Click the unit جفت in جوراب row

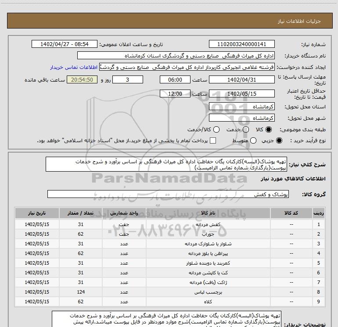(124, 234)
